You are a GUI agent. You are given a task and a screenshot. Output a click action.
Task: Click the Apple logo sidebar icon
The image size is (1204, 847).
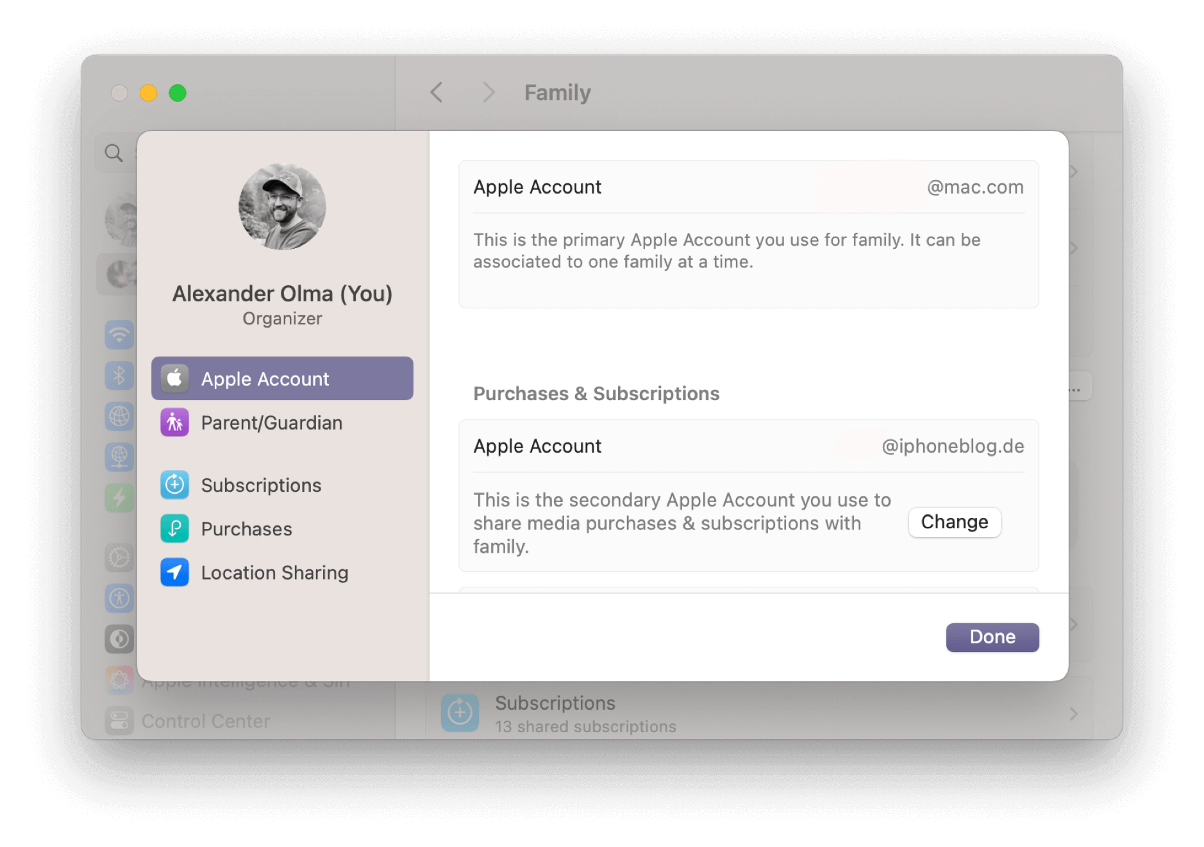(174, 378)
